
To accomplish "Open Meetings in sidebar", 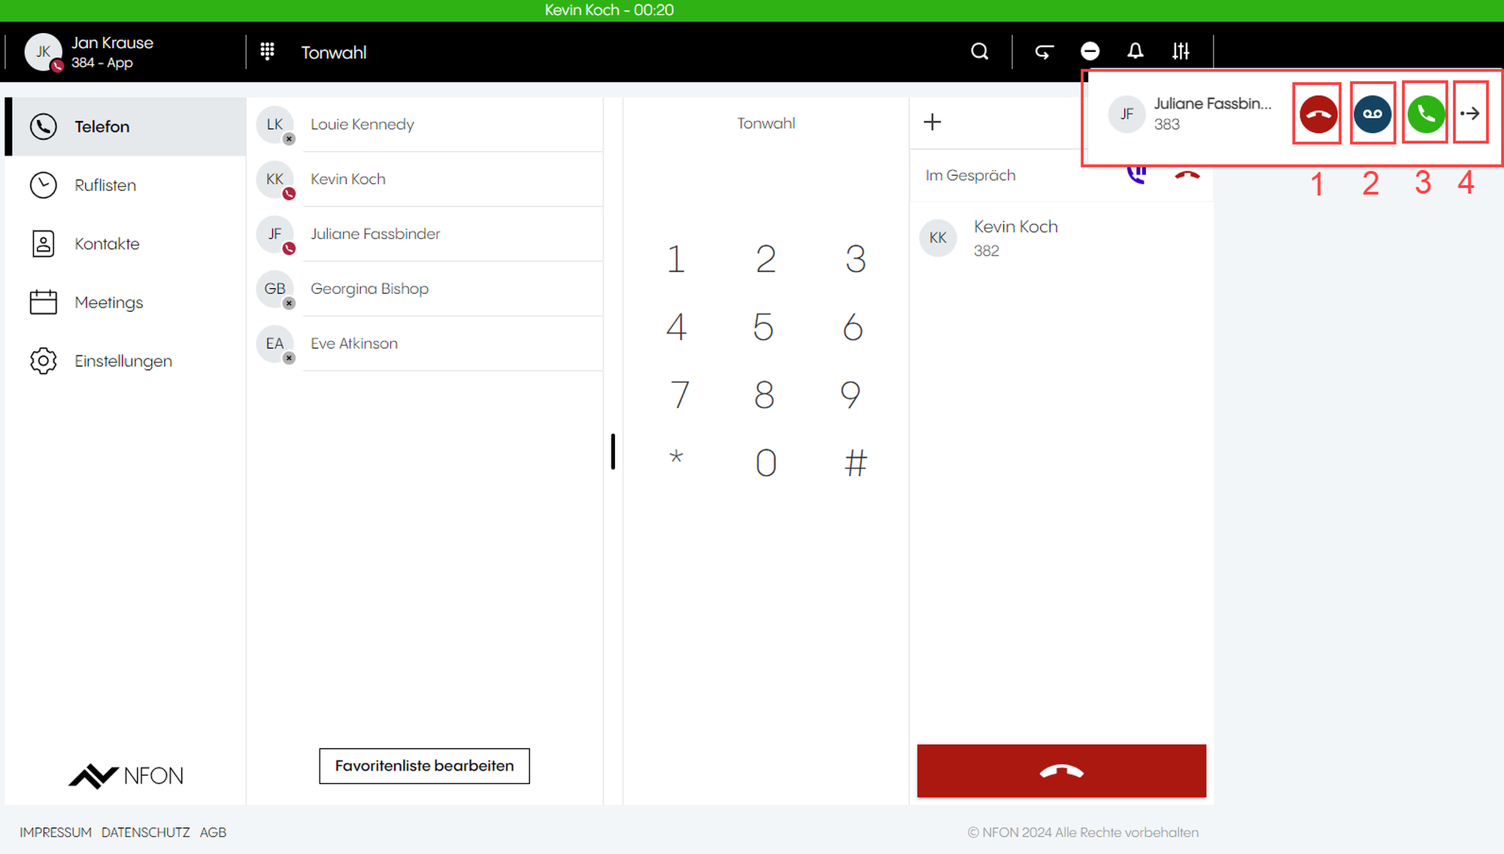I will (108, 303).
